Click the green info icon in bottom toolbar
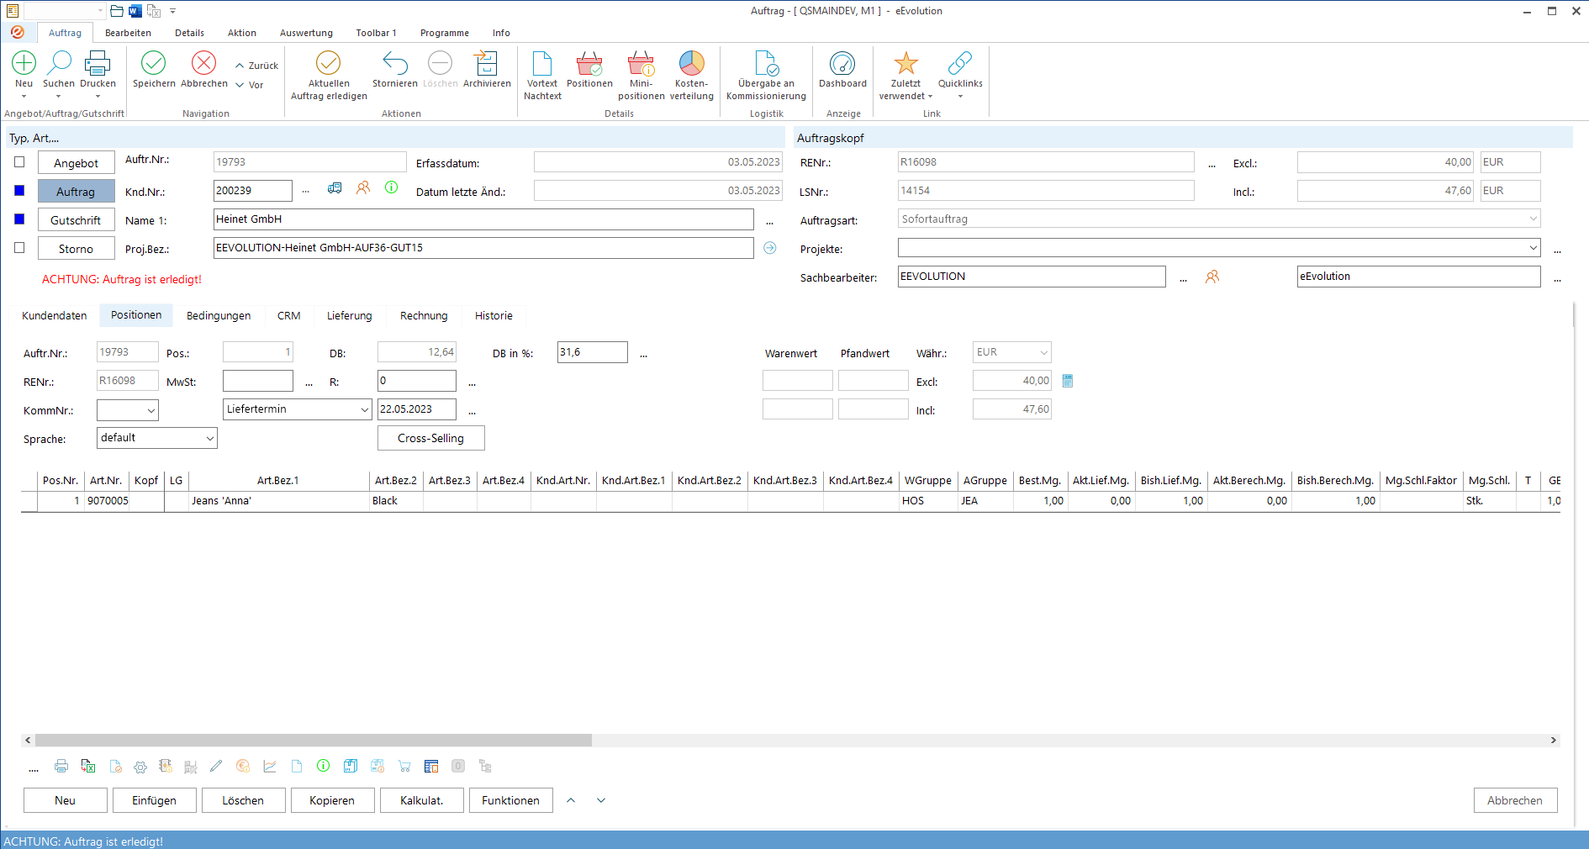Screen dimensions: 1589x849 (x=323, y=766)
